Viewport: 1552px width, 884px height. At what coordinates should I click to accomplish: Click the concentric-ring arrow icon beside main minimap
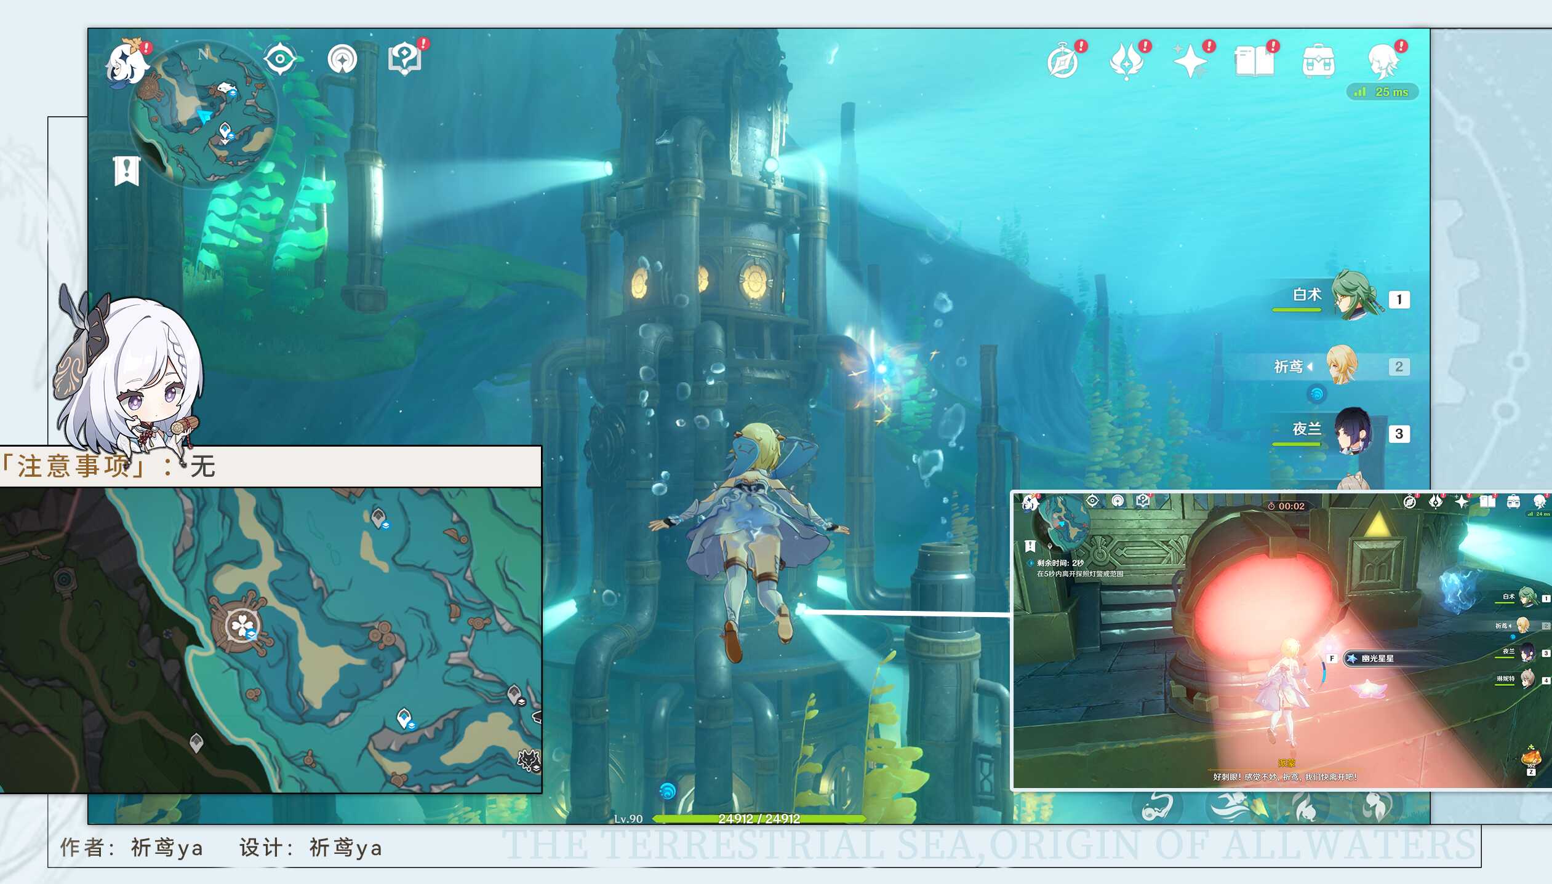point(342,59)
